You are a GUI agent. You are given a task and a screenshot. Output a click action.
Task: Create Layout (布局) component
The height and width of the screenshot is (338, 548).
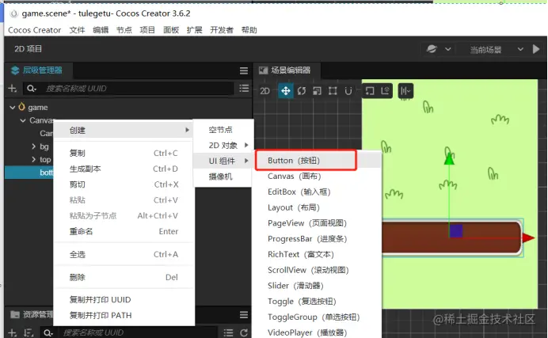[x=318, y=207]
